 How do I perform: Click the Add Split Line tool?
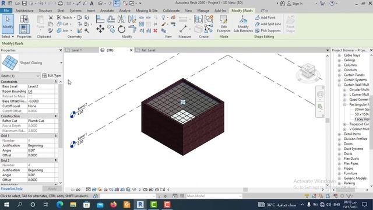[x=268, y=24]
